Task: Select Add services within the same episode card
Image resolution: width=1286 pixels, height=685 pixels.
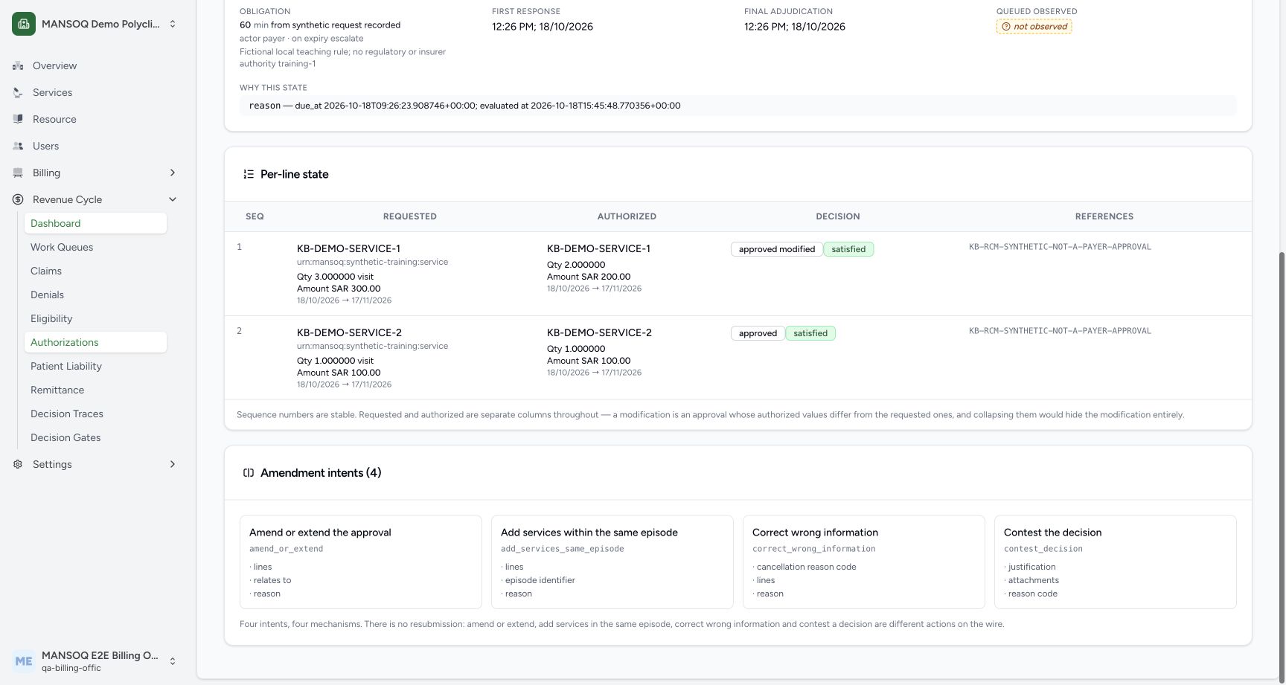Action: pos(612,562)
